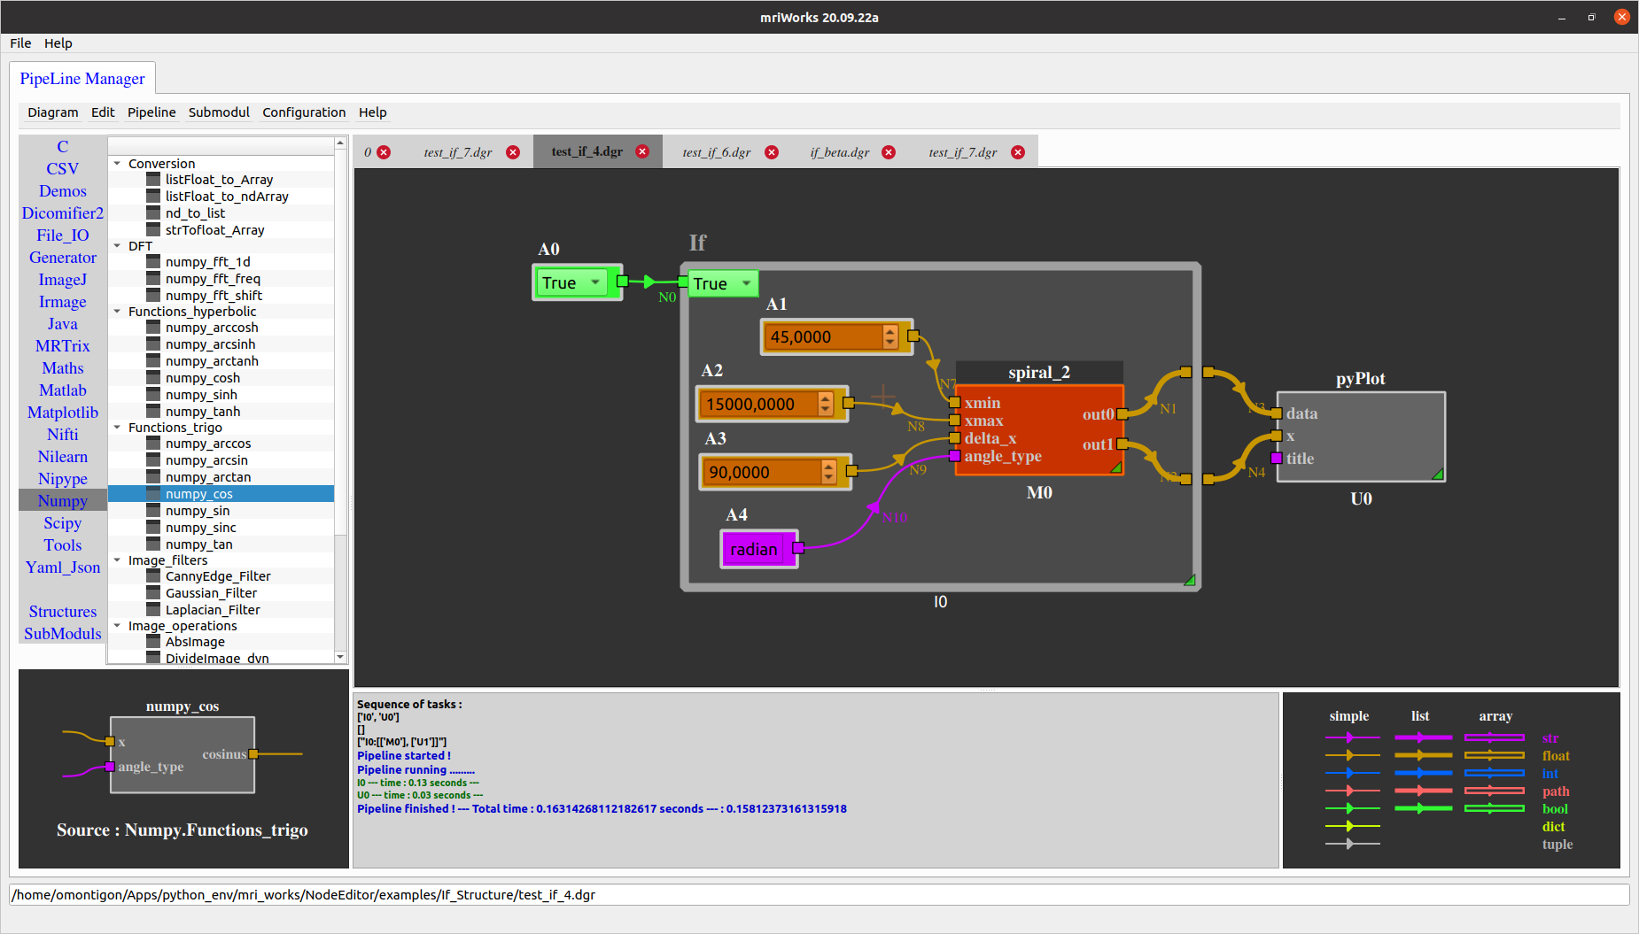Click the numpy_fft_1d block icon
Image resolution: width=1639 pixels, height=934 pixels.
[153, 261]
